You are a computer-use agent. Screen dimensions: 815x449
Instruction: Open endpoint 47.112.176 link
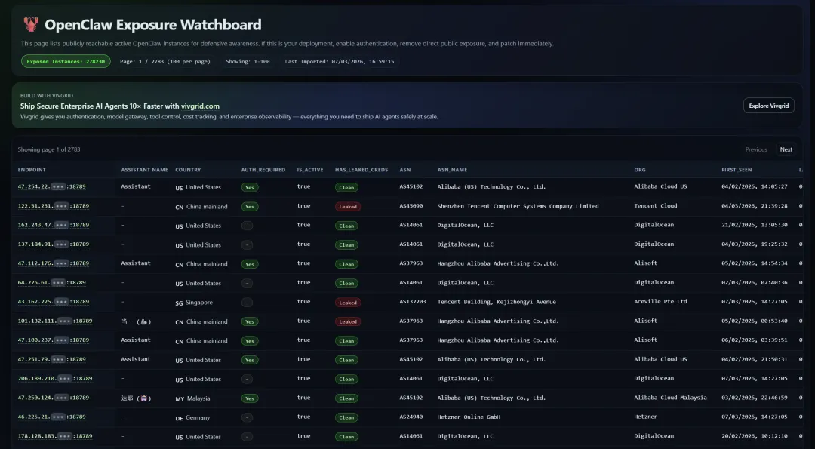click(x=53, y=263)
